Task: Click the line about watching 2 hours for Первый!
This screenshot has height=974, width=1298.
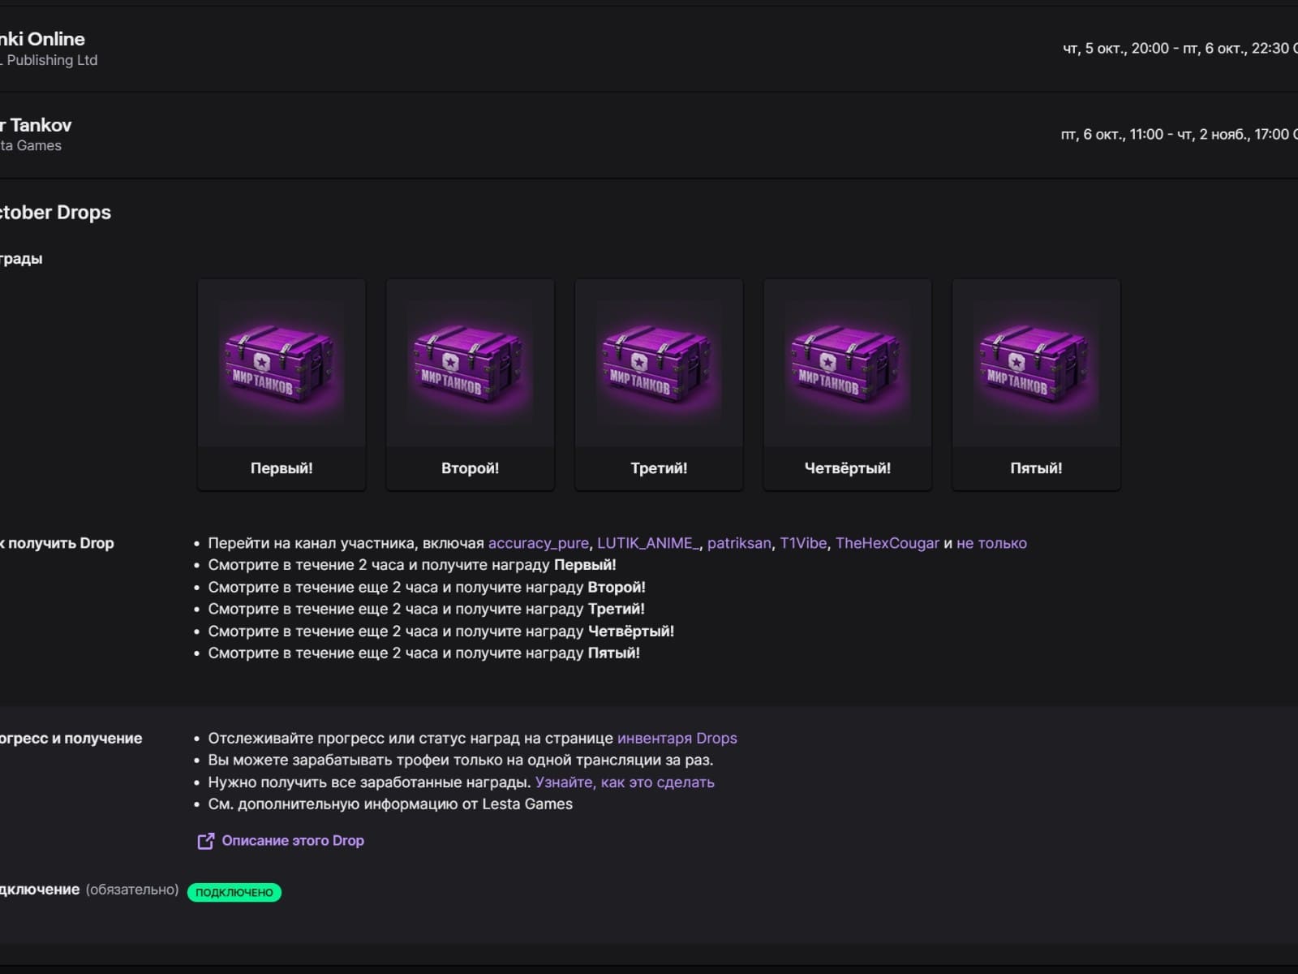Action: coord(412,565)
